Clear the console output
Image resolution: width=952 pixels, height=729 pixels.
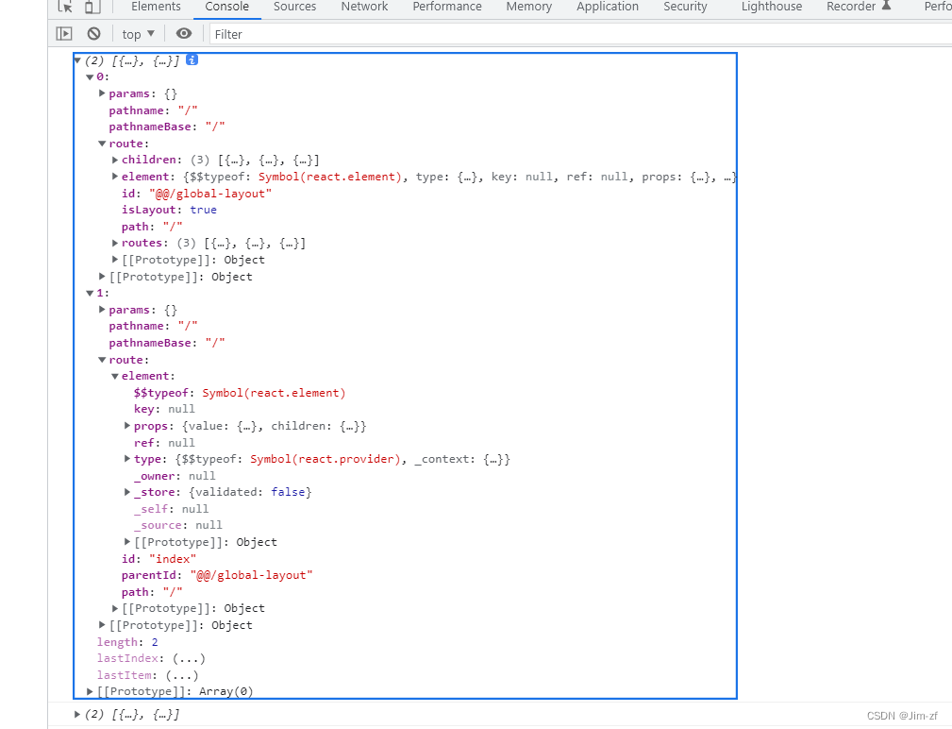pos(93,34)
